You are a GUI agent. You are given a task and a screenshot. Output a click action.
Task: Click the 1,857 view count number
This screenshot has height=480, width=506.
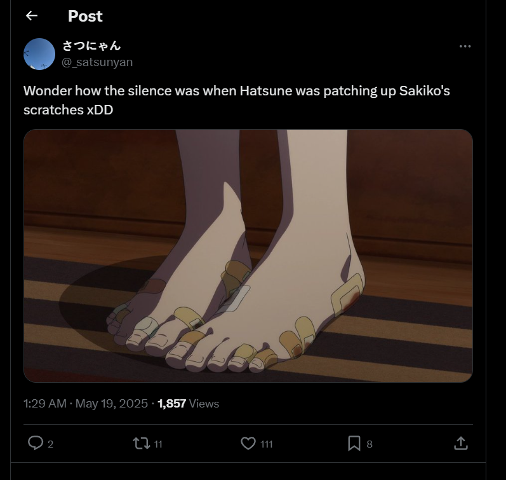171,404
